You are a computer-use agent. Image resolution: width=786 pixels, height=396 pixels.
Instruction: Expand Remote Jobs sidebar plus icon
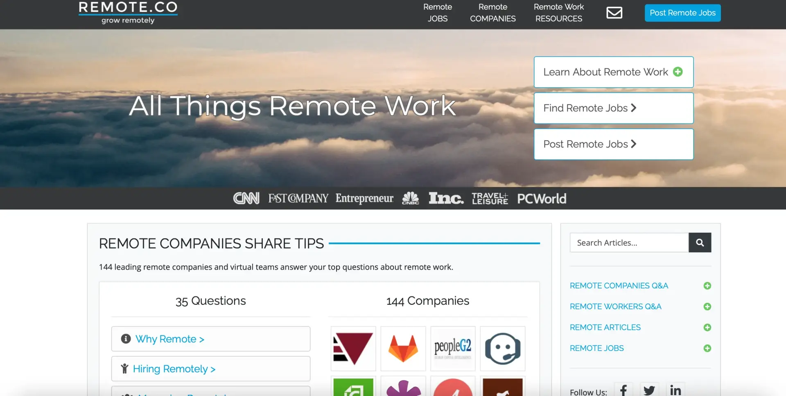point(707,348)
